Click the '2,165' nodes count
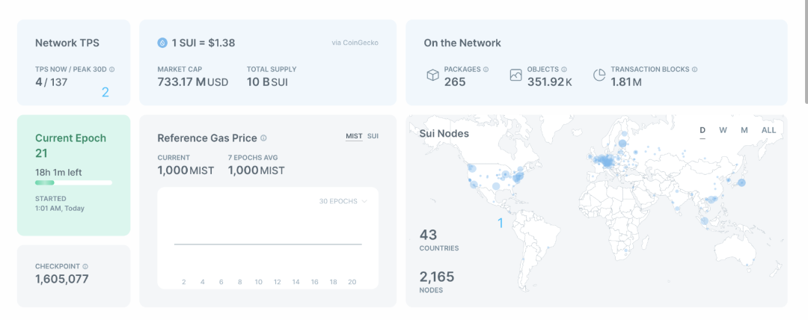The image size is (808, 320). pos(437,277)
